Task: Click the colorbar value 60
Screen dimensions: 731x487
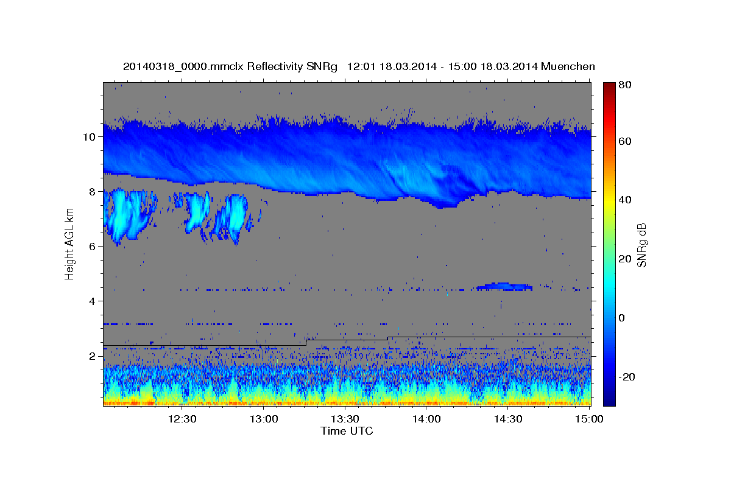Action: pos(624,141)
